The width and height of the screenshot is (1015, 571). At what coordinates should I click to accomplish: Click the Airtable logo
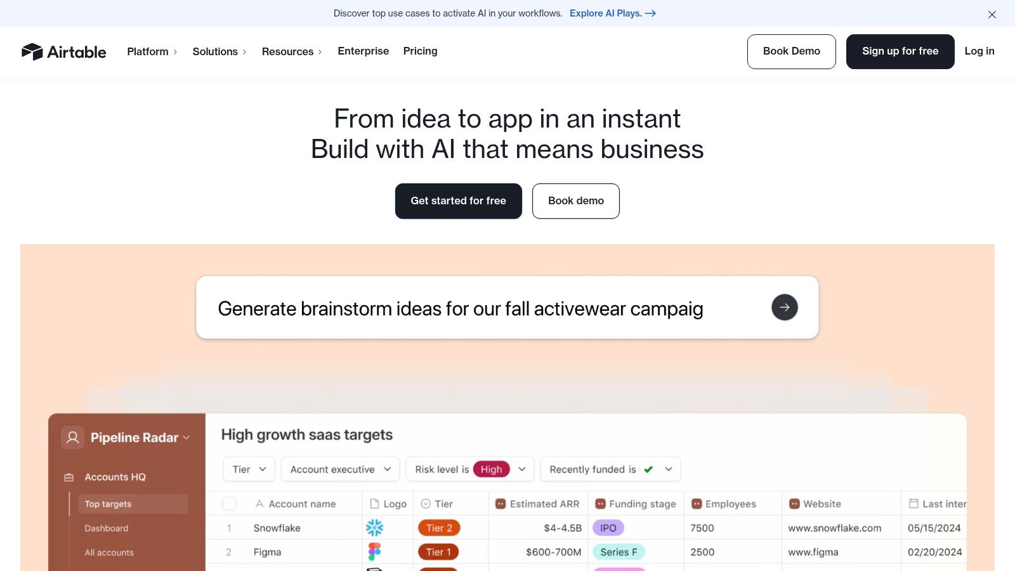pos(63,51)
